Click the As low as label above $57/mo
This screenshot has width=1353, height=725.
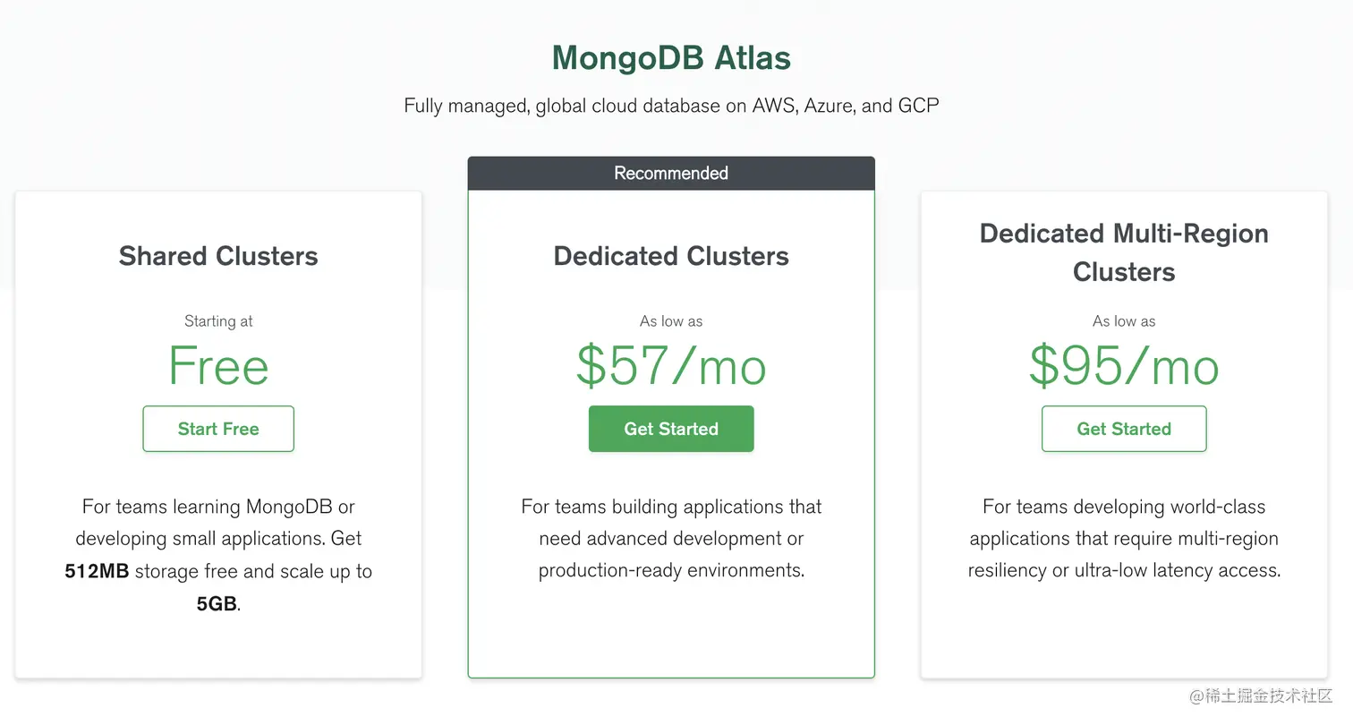[671, 321]
